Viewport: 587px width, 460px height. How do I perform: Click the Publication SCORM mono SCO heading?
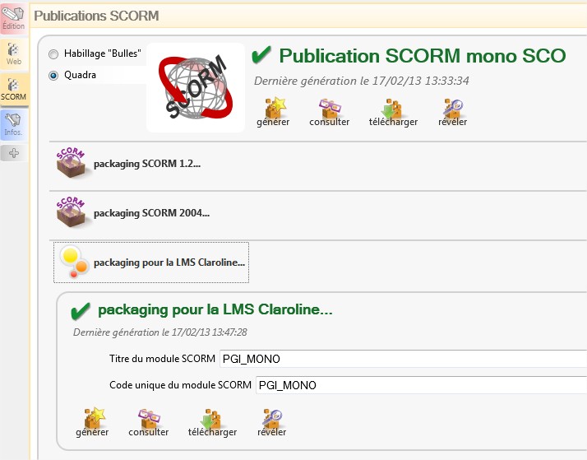(x=423, y=56)
